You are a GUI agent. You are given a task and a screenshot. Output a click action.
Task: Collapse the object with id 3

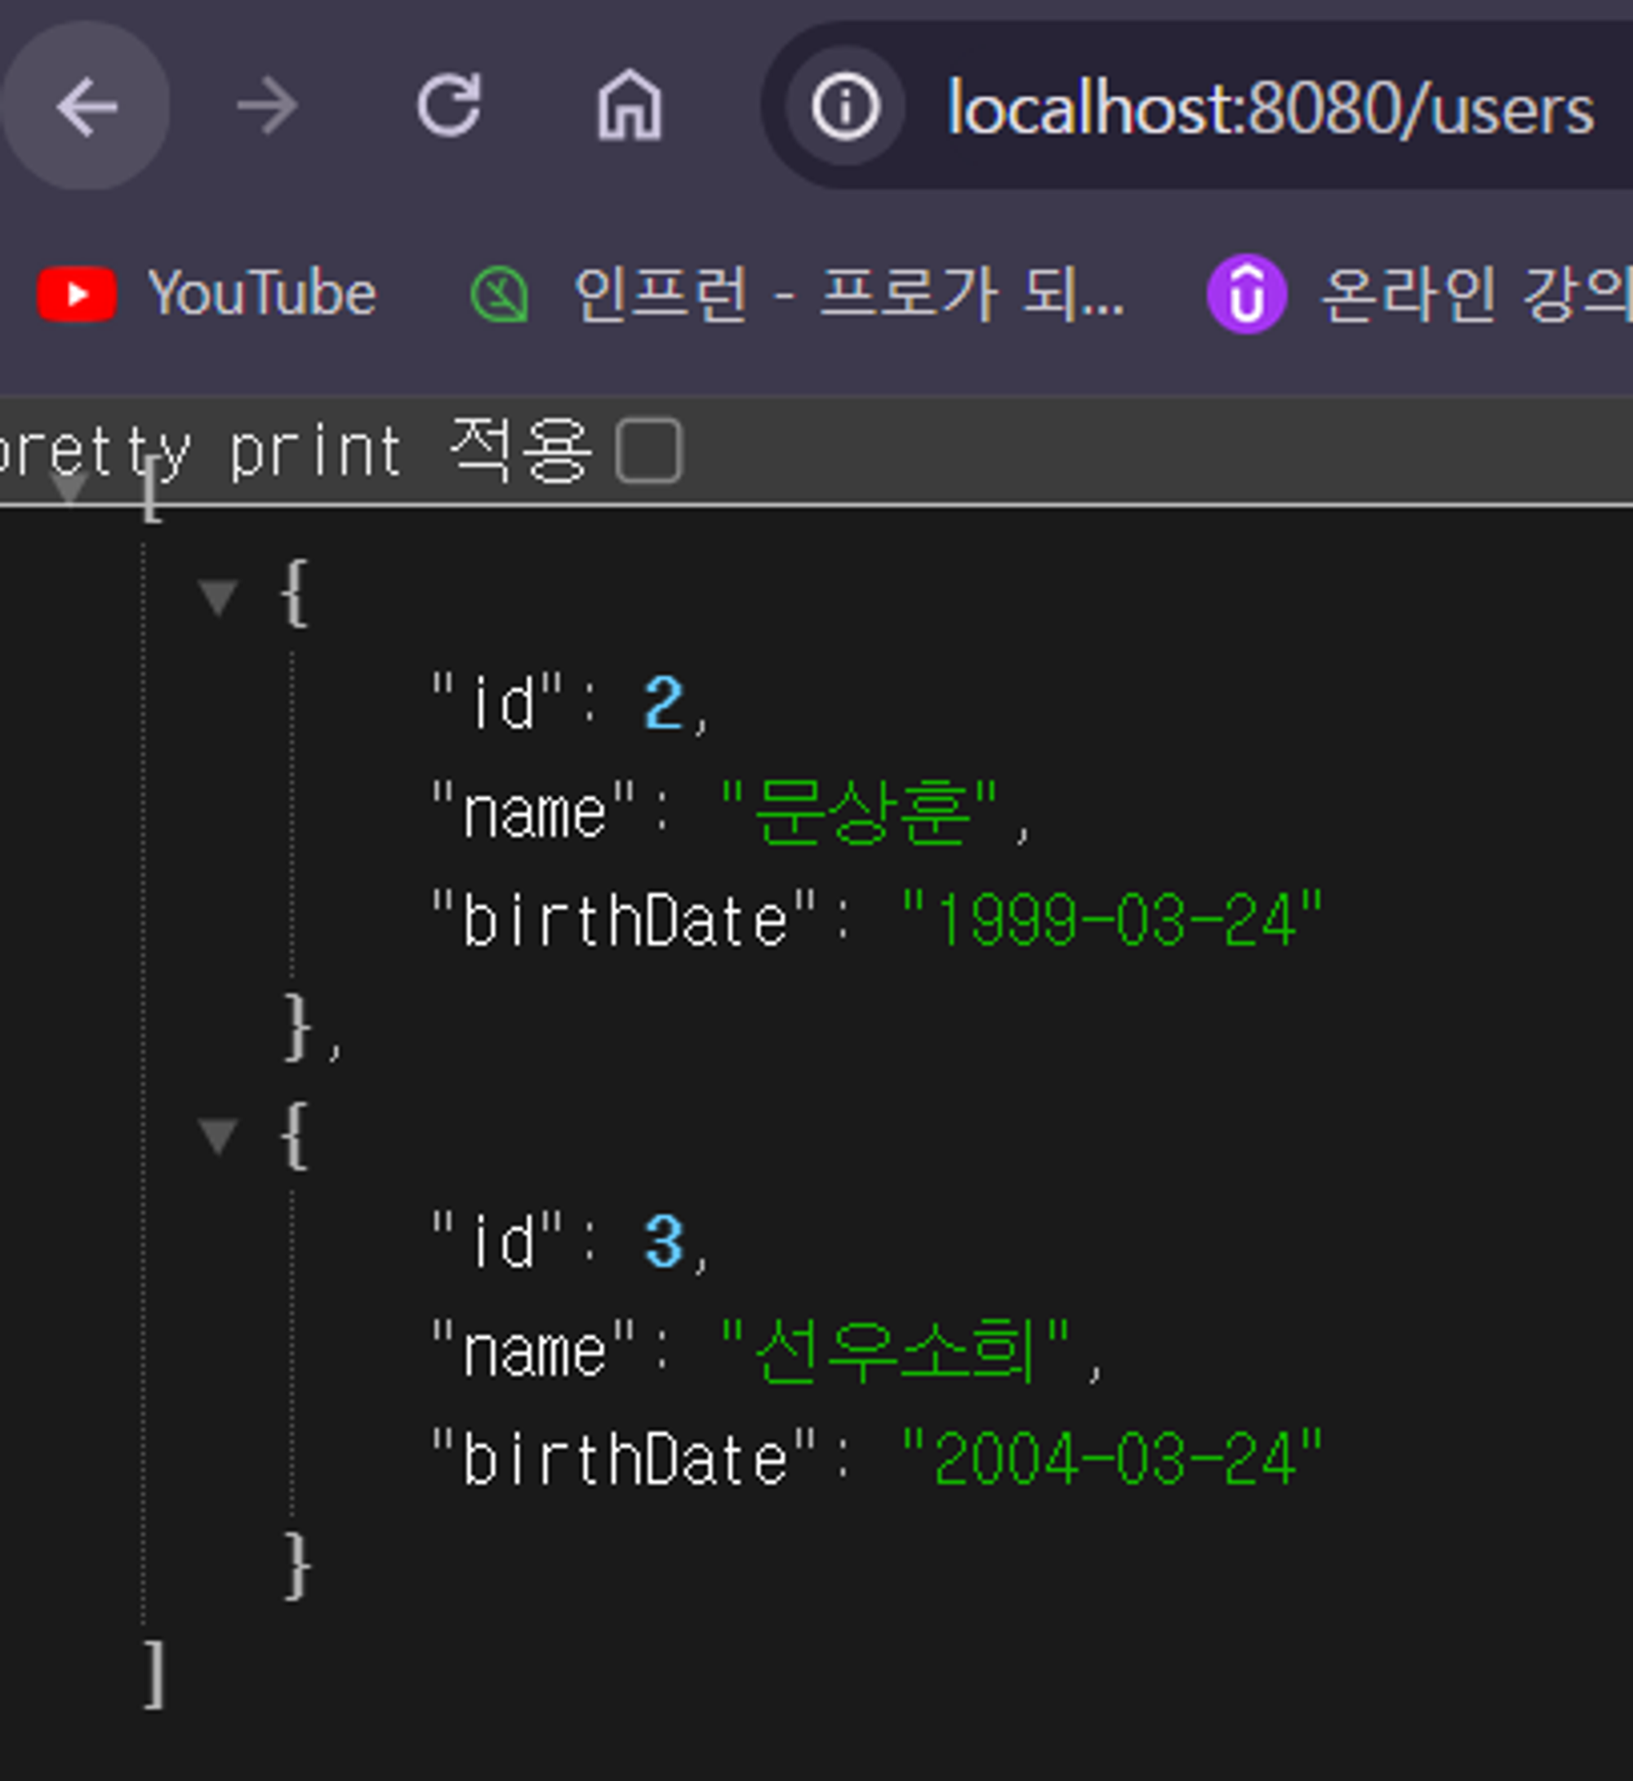(x=218, y=1135)
